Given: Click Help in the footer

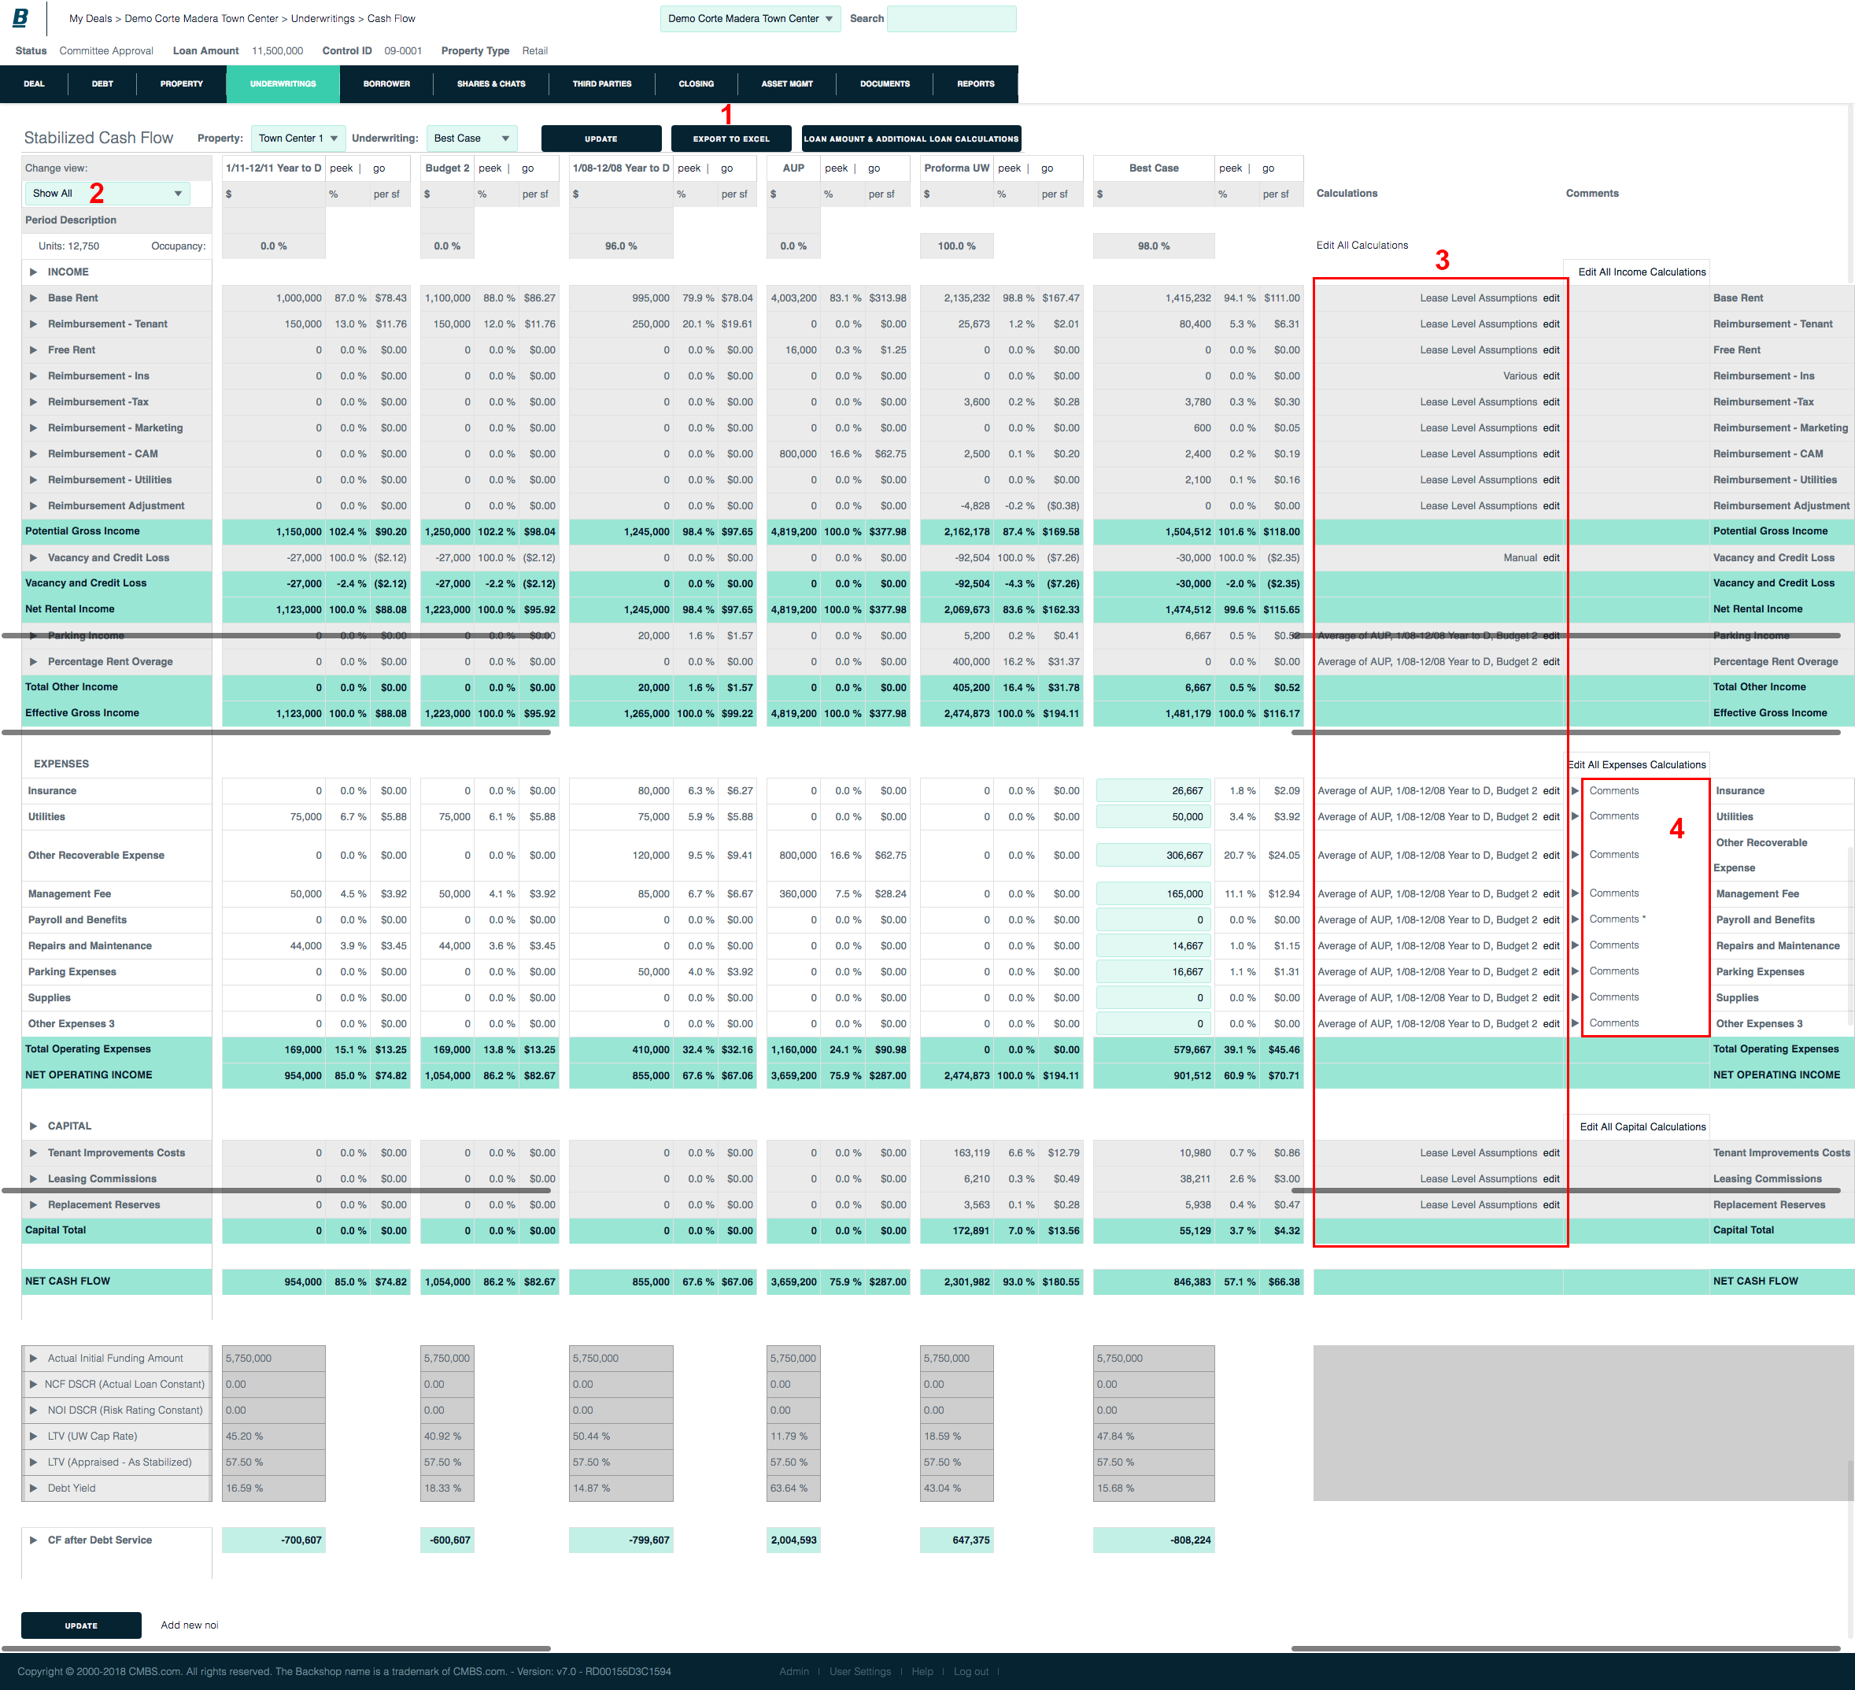Looking at the screenshot, I should click(922, 1672).
